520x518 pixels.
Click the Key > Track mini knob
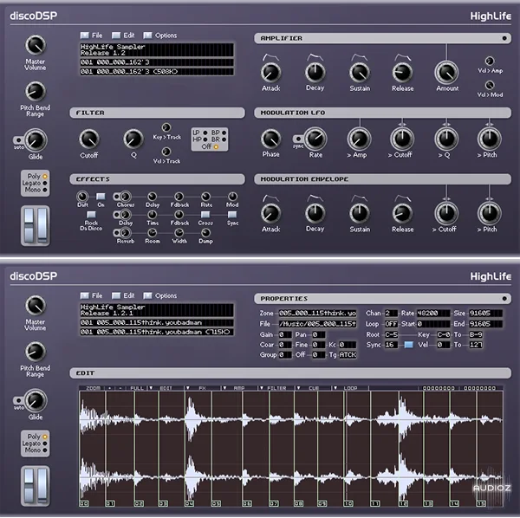click(x=166, y=127)
